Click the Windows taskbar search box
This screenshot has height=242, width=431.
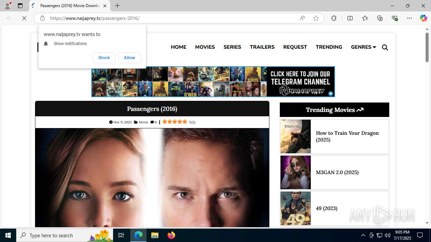point(65,235)
